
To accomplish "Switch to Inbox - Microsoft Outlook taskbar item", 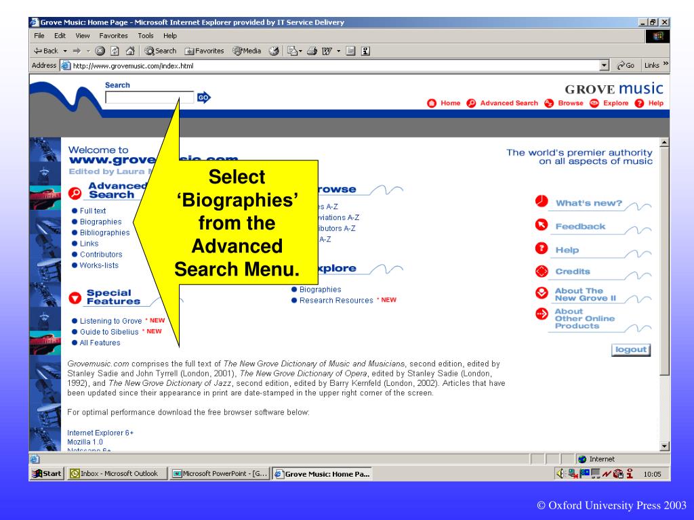I will click(117, 473).
